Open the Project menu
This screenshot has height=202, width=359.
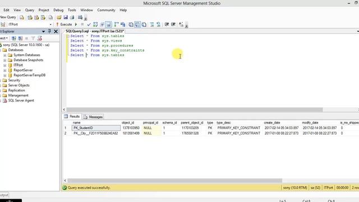click(44, 10)
